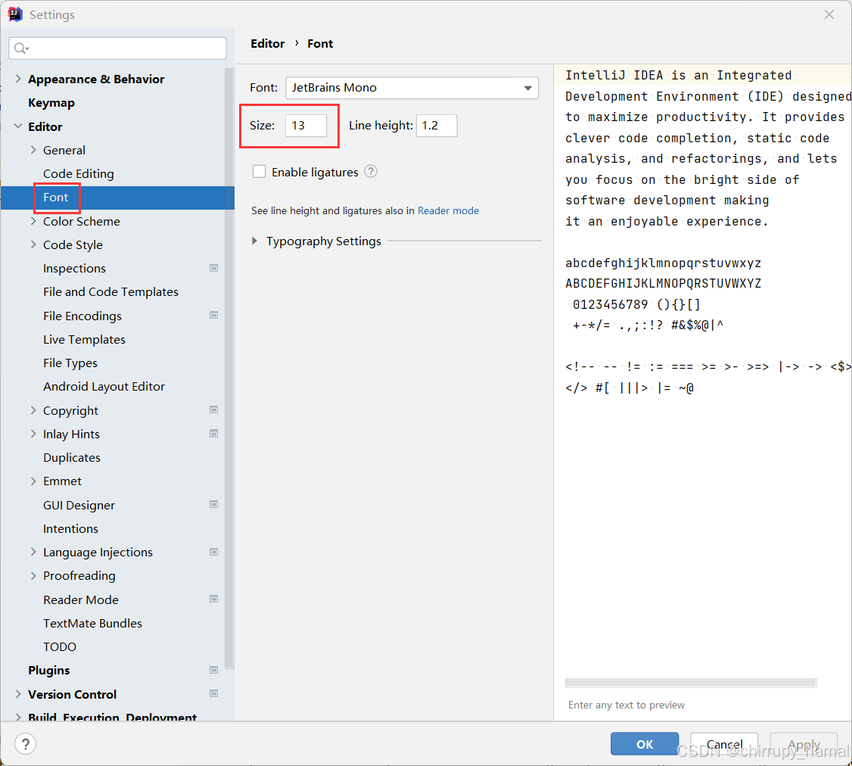The height and width of the screenshot is (766, 852).
Task: Select the Font settings page
Action: (55, 198)
